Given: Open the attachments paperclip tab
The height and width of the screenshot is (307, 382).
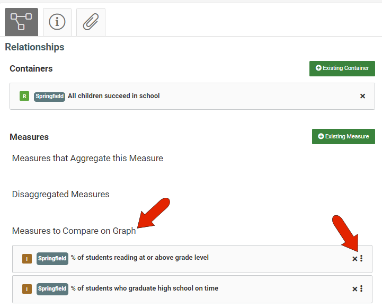Looking at the screenshot, I should click(91, 22).
